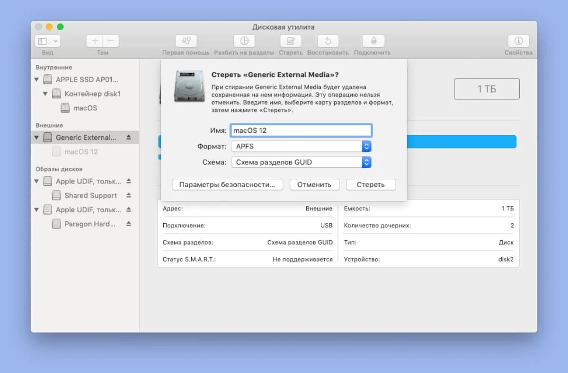Open the Partition (Разбить на разделы) tool
568x373 pixels.
(244, 41)
